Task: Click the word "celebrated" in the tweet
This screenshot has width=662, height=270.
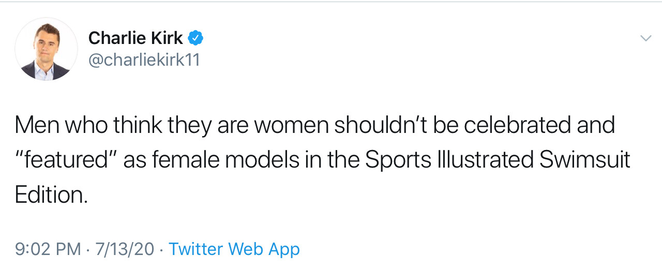Action: tap(507, 125)
